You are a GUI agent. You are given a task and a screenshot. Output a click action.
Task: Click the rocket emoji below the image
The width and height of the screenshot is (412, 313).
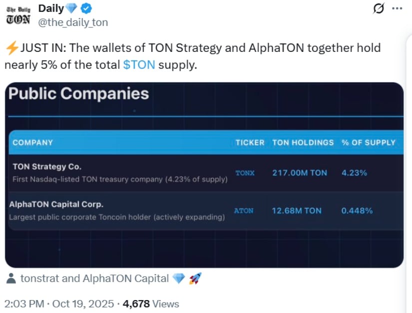click(x=195, y=279)
